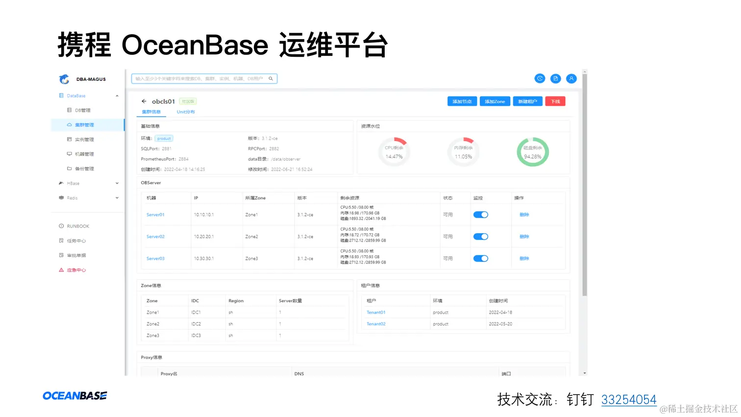Click the monitor icon beside 机器管理
Viewport: 741px width, 417px height.
click(x=70, y=154)
